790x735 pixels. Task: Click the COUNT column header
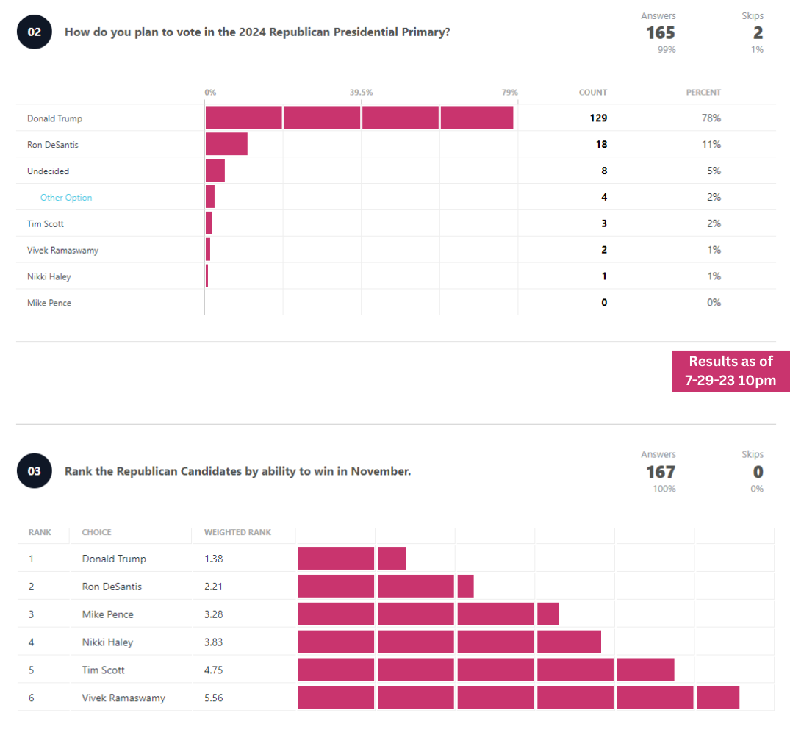593,93
